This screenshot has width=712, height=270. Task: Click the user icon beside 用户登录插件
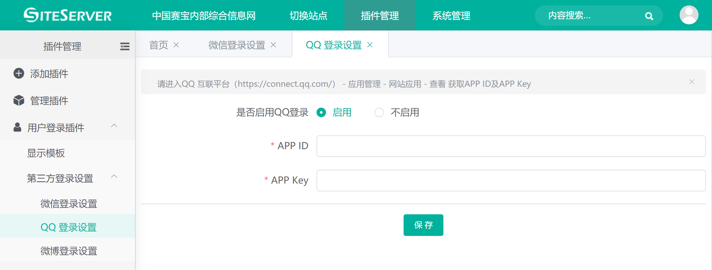(17, 127)
